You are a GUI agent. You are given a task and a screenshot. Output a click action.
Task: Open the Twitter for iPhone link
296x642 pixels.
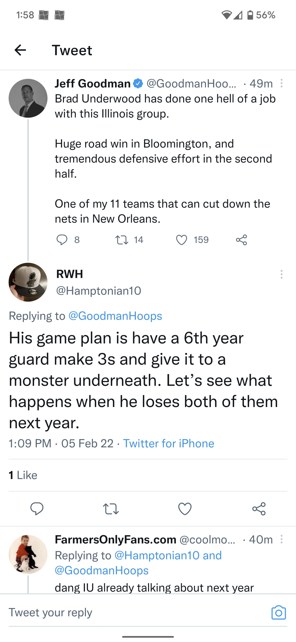pyautogui.click(x=169, y=443)
